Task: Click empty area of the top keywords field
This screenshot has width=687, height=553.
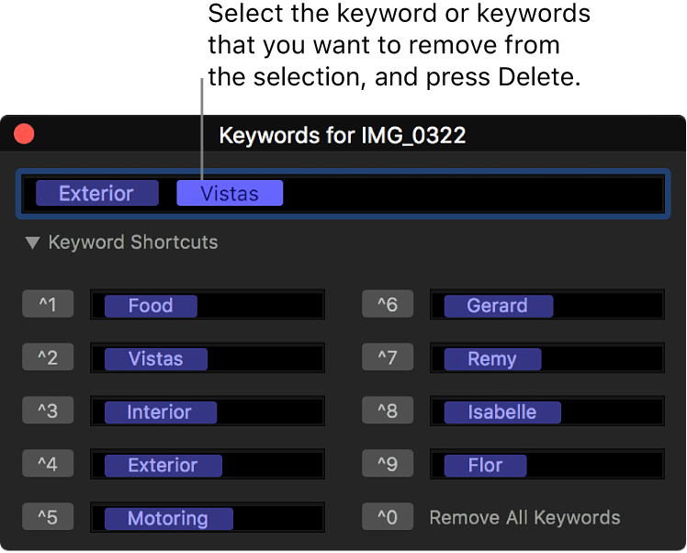Action: tap(468, 194)
